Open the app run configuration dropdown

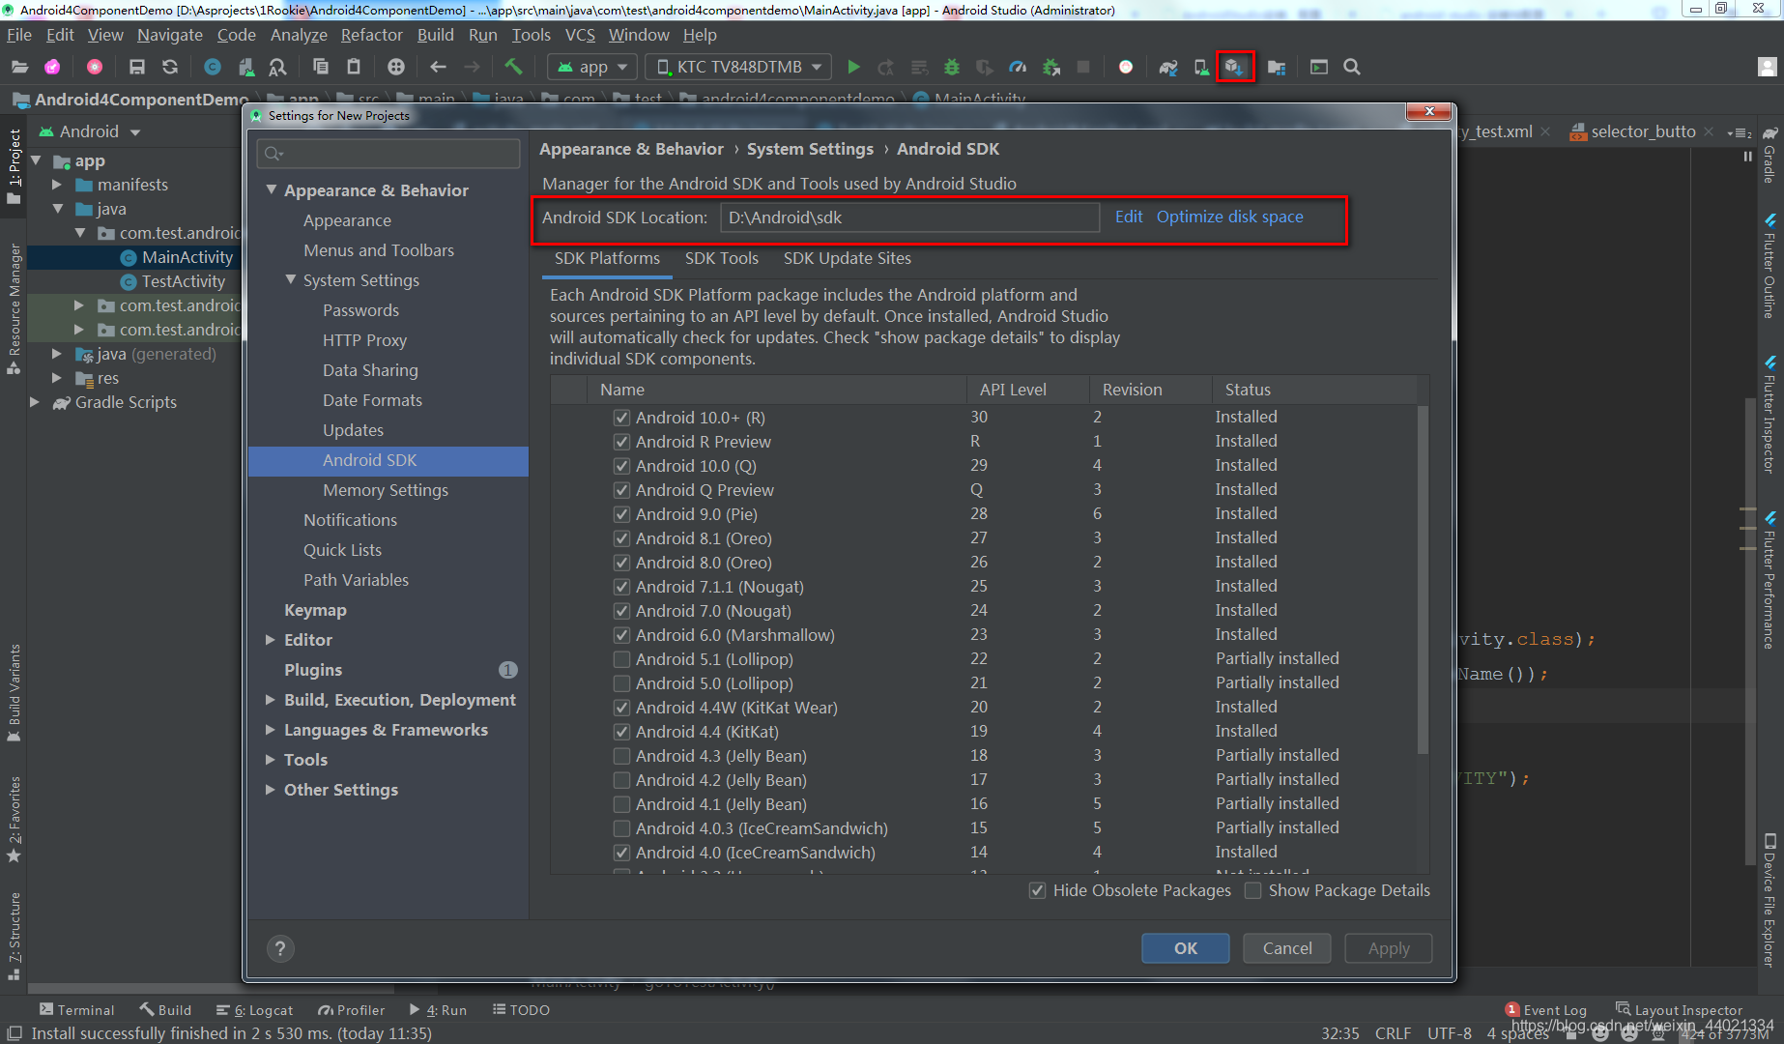click(x=592, y=67)
